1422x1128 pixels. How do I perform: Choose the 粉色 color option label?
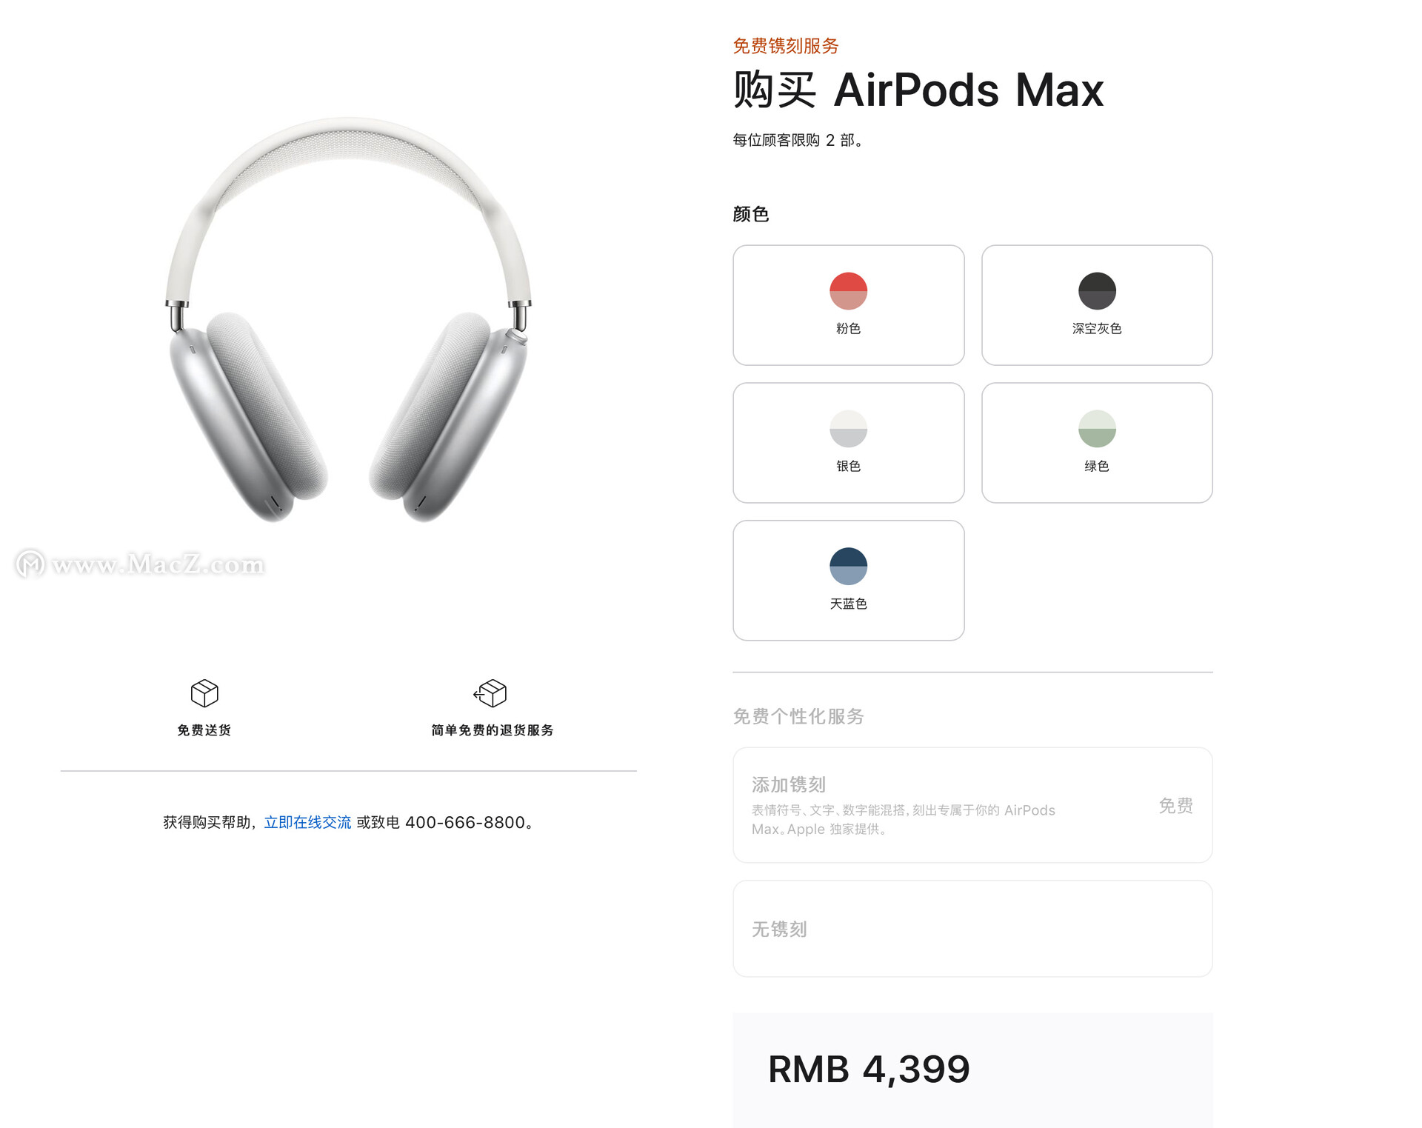click(848, 328)
